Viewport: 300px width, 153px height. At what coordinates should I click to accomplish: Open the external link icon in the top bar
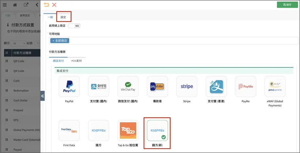point(26,5)
